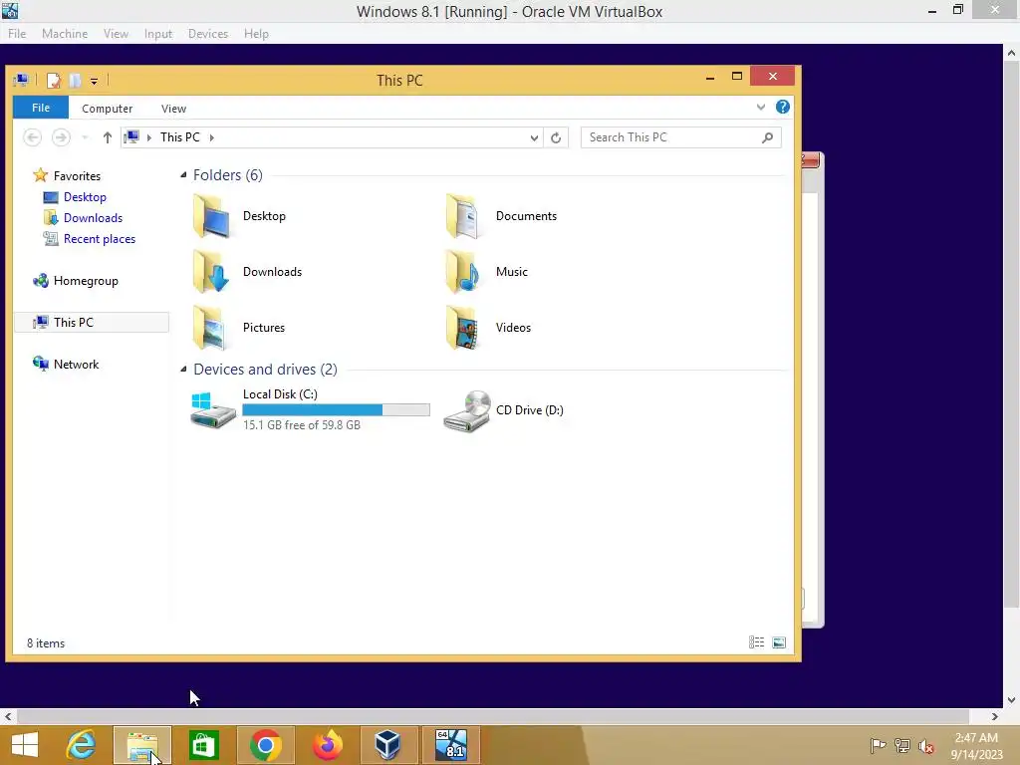Open the File tab in Explorer
This screenshot has width=1020, height=765.
(40, 108)
